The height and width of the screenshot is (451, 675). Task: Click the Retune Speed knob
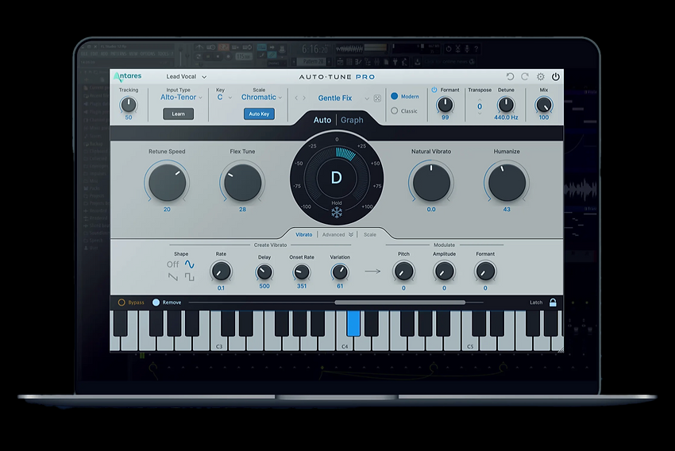(x=167, y=183)
